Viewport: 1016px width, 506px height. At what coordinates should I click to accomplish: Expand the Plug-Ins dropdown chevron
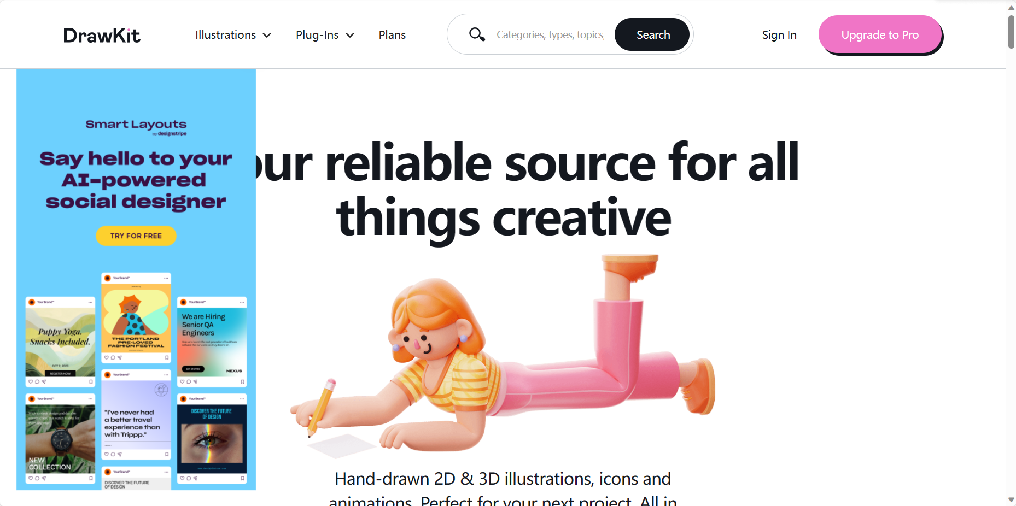tap(350, 36)
